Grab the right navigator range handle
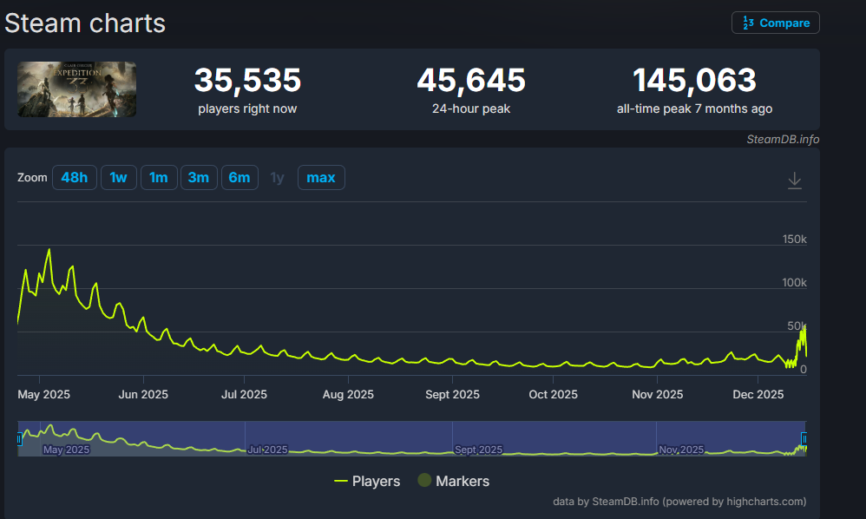Image resolution: width=866 pixels, height=519 pixels. (804, 439)
